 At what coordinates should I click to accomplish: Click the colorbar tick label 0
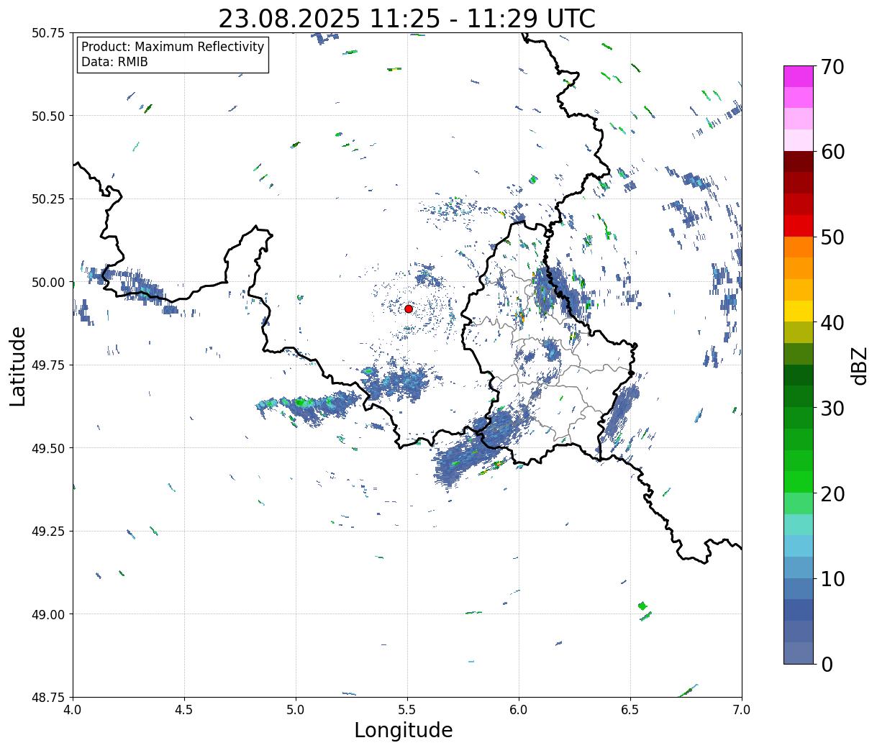tap(827, 665)
